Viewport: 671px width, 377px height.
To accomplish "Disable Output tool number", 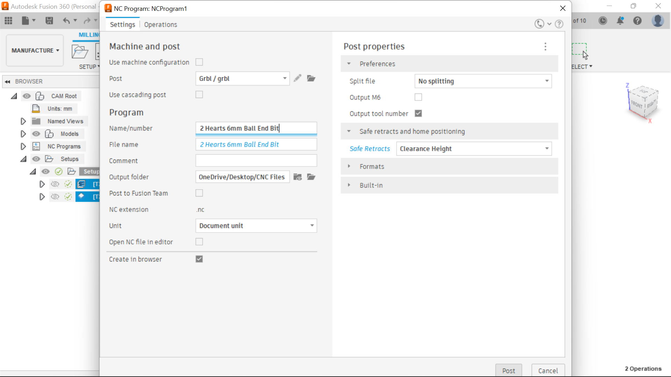I will pos(418,113).
